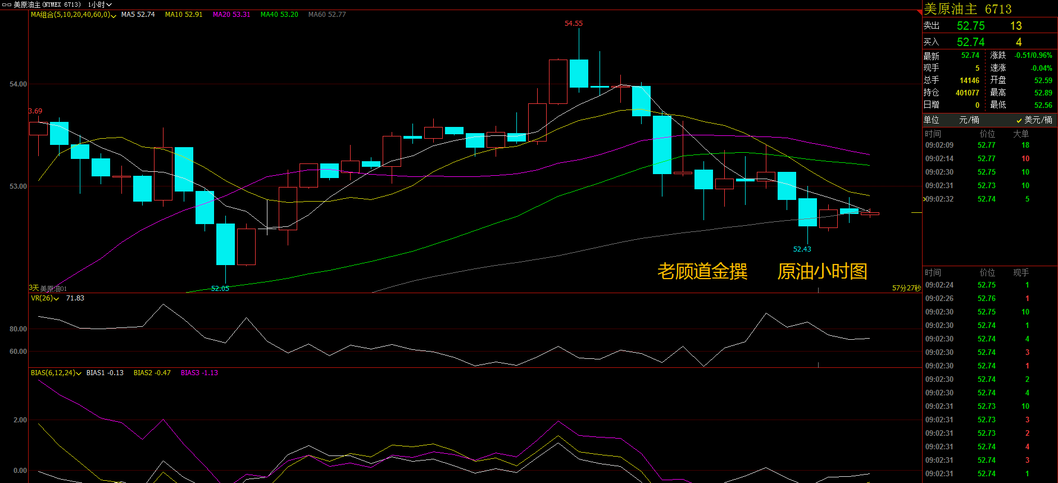This screenshot has height=483, width=1058.
Task: Click the MA5 52.74 legend label
Action: coord(138,15)
